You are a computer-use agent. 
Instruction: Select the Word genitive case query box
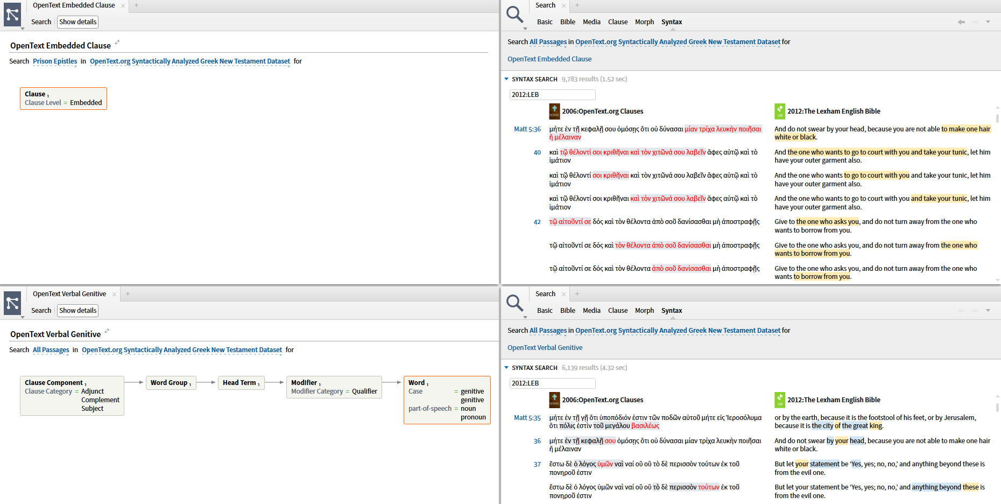pyautogui.click(x=447, y=400)
